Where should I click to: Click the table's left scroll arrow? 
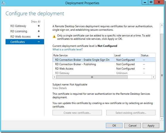55,77
